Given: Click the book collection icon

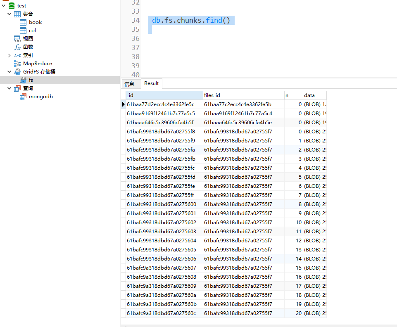Looking at the screenshot, I should pyautogui.click(x=23, y=22).
